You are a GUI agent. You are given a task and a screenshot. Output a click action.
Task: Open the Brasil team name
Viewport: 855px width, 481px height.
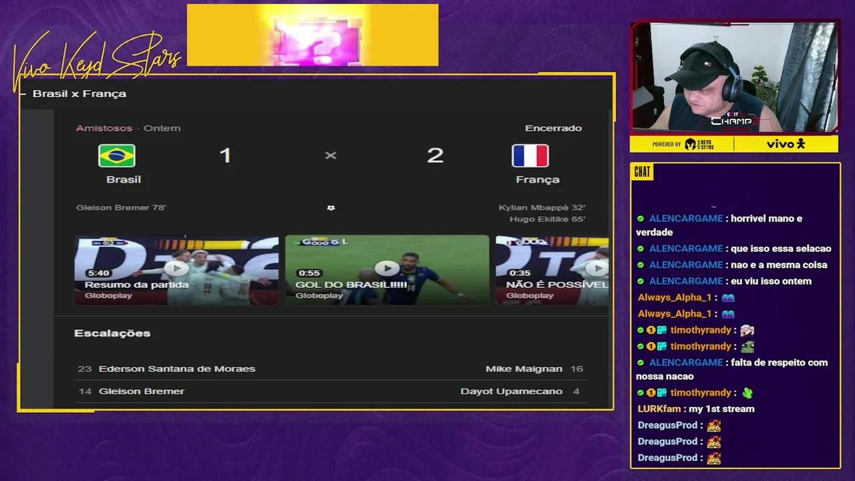124,179
